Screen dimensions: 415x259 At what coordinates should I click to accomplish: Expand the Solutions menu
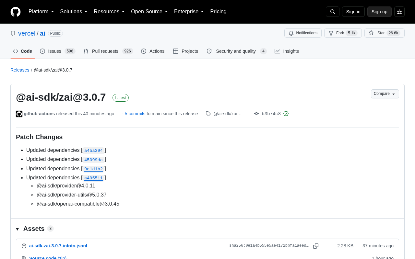click(74, 12)
